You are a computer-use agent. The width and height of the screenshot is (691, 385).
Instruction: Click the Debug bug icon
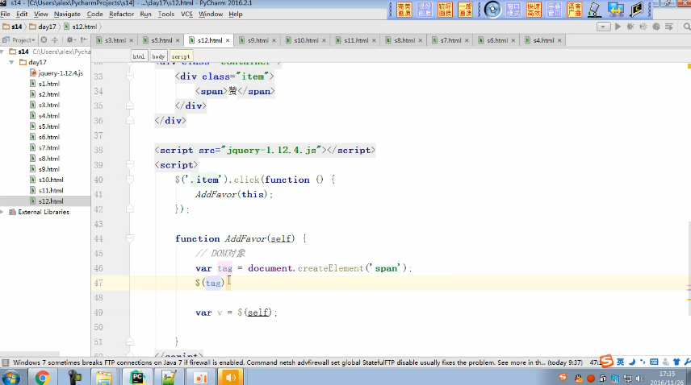(x=630, y=27)
